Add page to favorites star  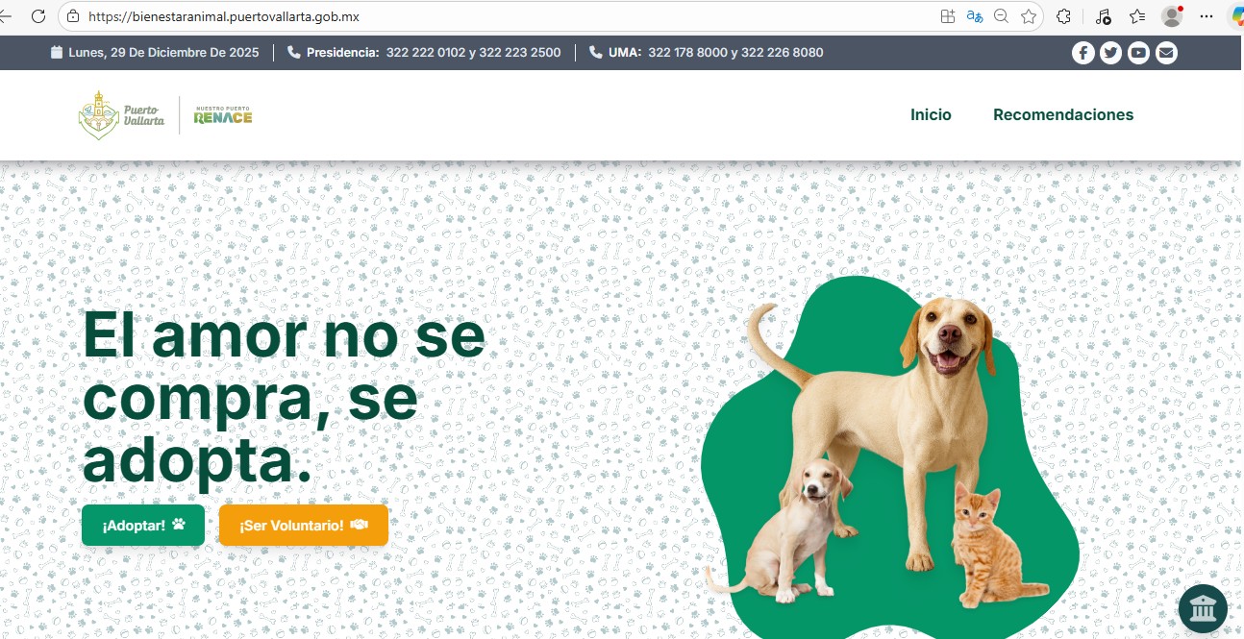coord(1029,16)
